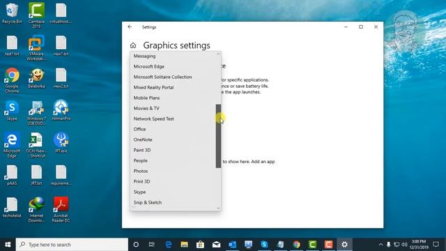
Task: Open DCH-New Shortcut Excel file
Action: coord(36,145)
